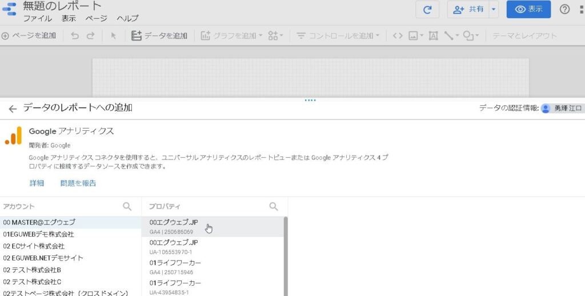This screenshot has width=585, height=296.
Task: Click the search icon in アカウント column
Action: [x=127, y=206]
